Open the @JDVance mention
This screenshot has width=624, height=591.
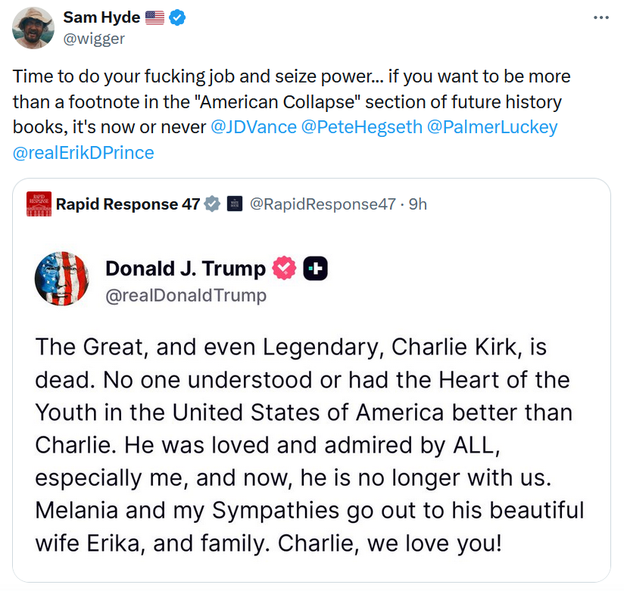pyautogui.click(x=254, y=127)
